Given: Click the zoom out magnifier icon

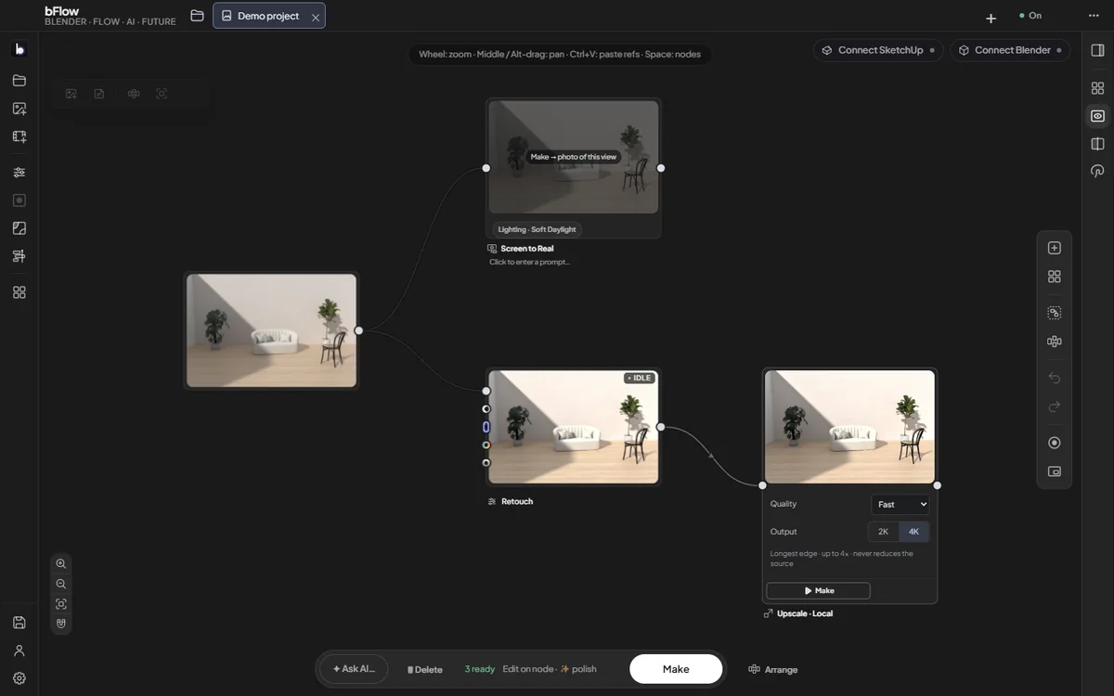Looking at the screenshot, I should 61,585.
